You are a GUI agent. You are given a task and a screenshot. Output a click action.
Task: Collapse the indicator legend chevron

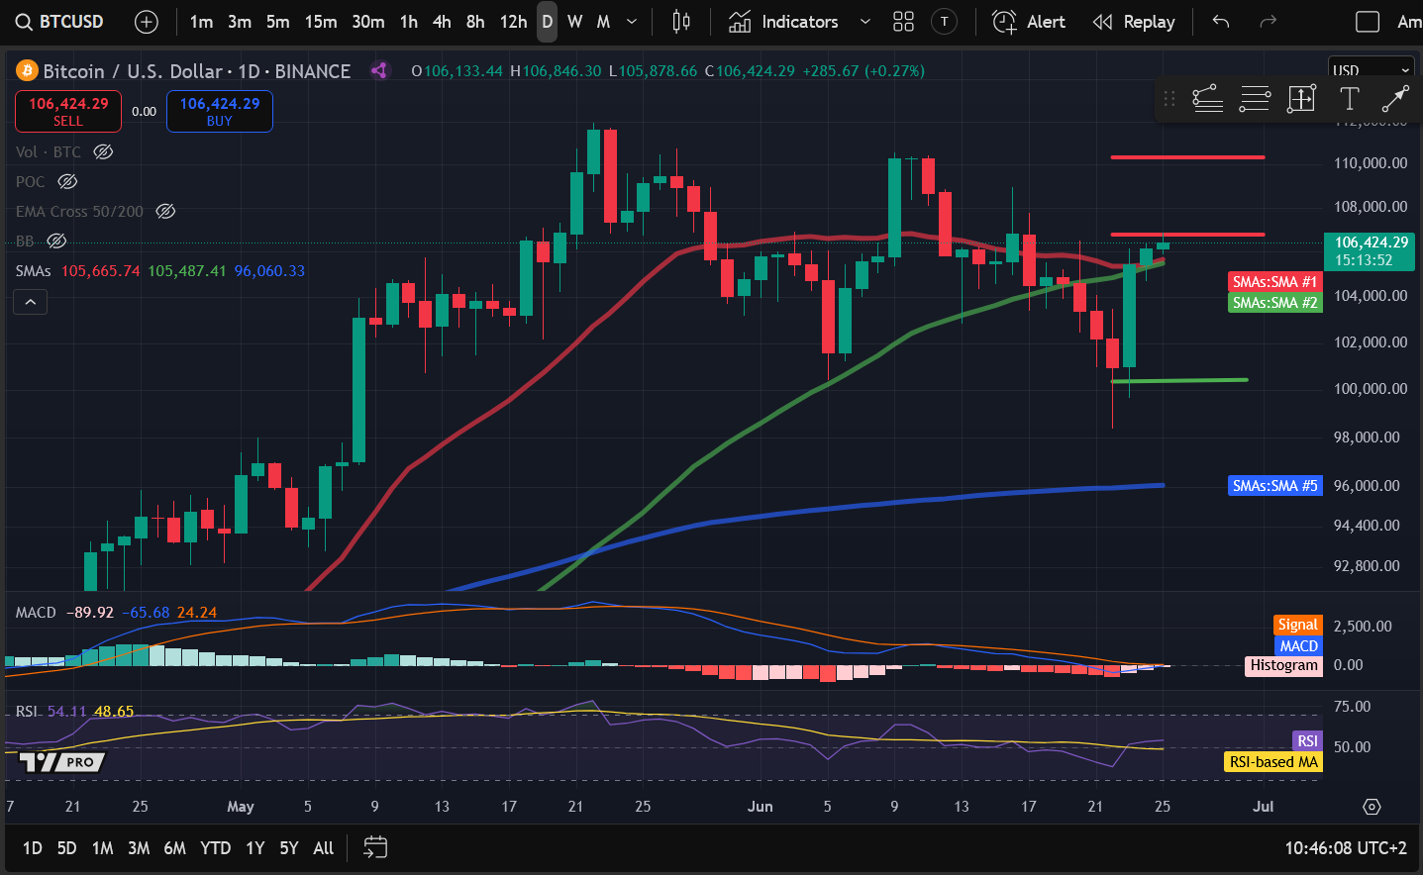coord(31,302)
